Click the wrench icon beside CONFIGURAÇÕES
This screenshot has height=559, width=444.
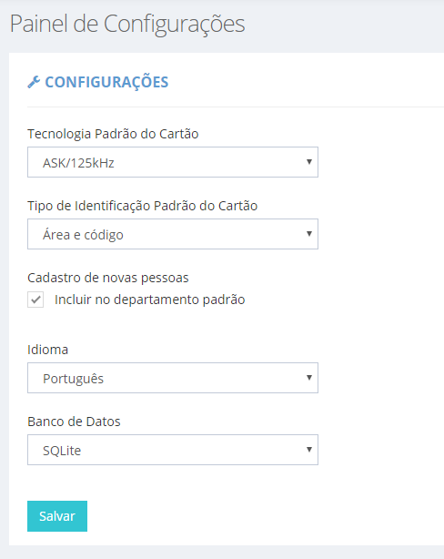(34, 82)
